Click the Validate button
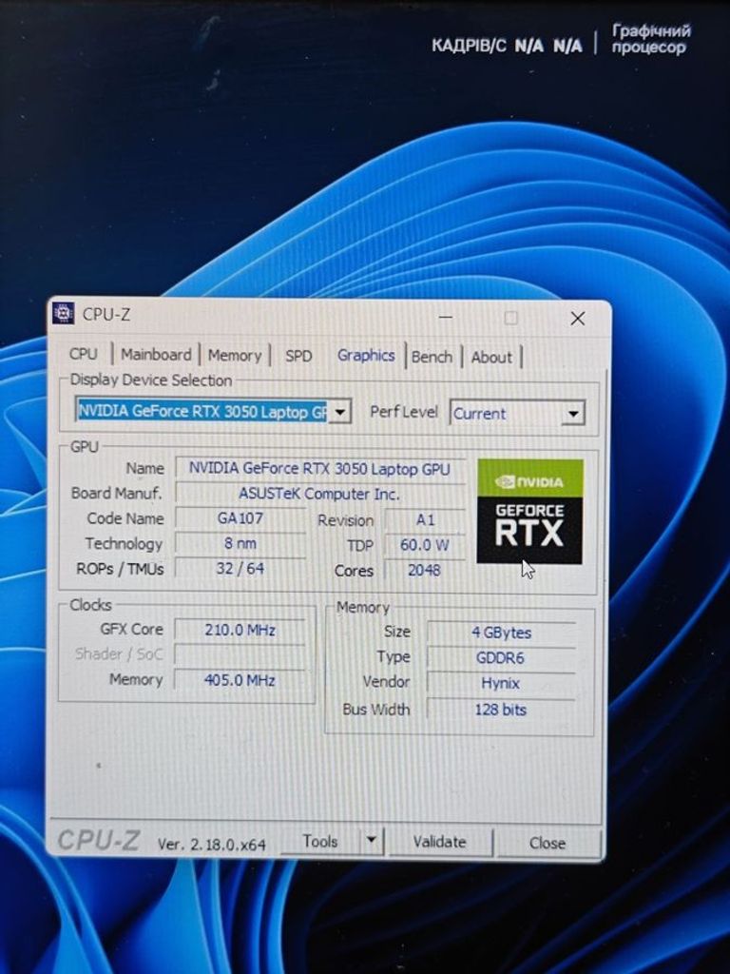Viewport: 730px width, 974px height. click(x=440, y=842)
